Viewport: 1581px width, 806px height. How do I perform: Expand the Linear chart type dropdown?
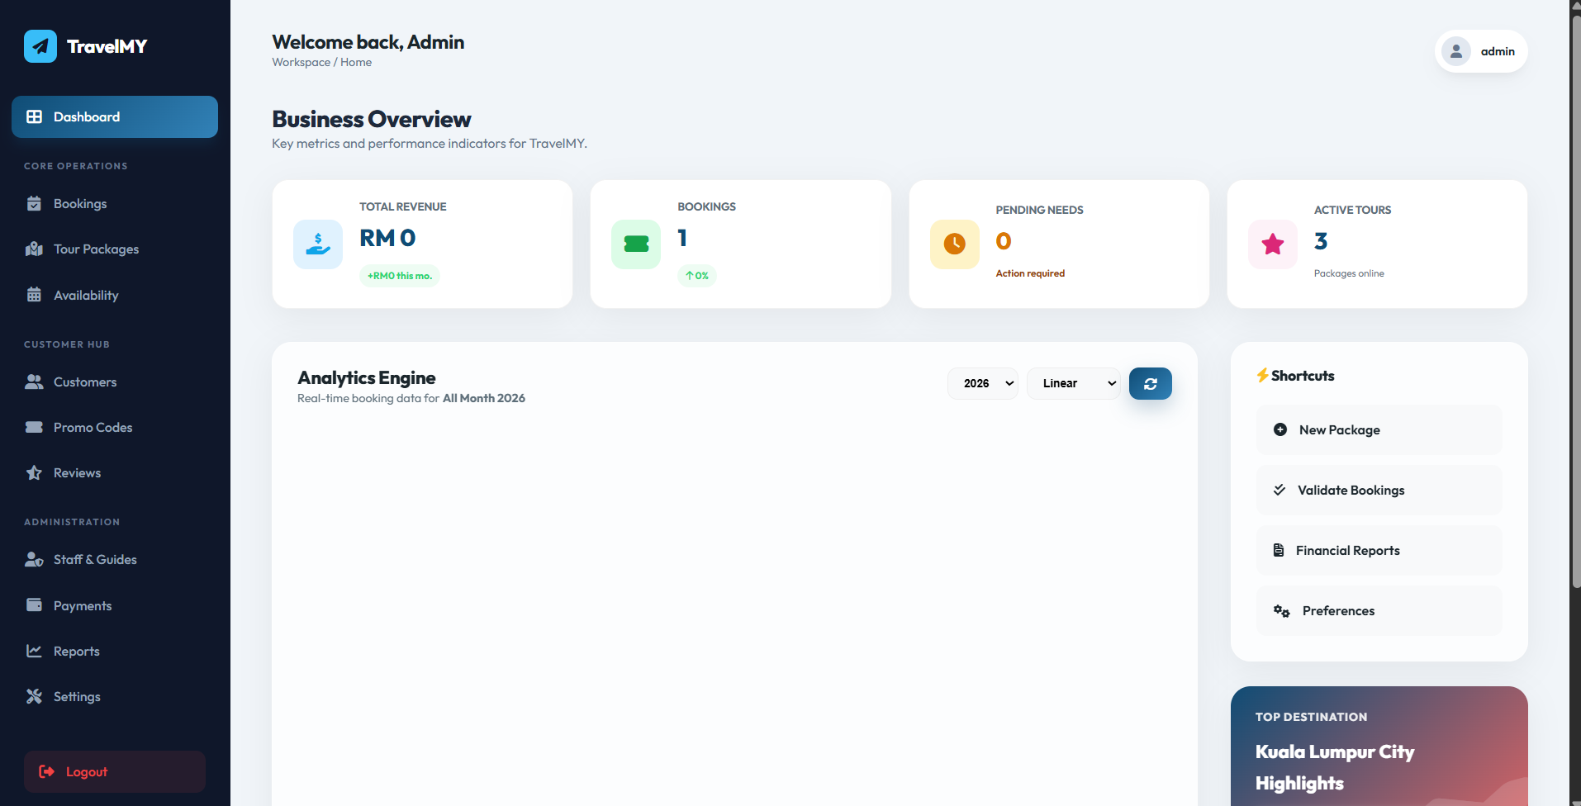coord(1073,383)
